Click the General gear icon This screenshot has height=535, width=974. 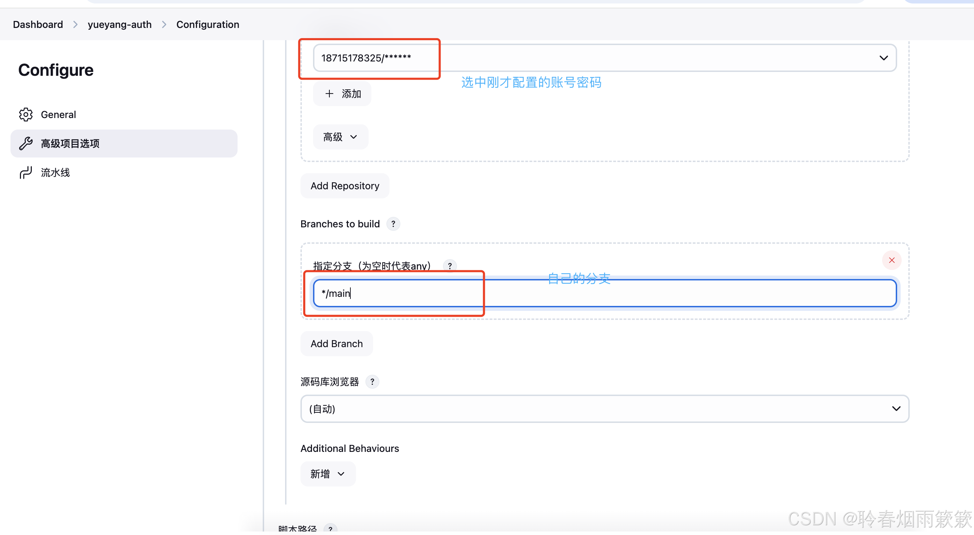click(26, 115)
